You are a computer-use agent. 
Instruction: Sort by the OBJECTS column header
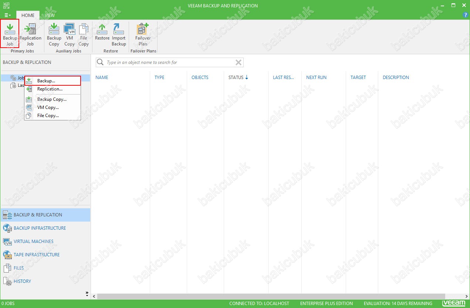[x=200, y=78]
